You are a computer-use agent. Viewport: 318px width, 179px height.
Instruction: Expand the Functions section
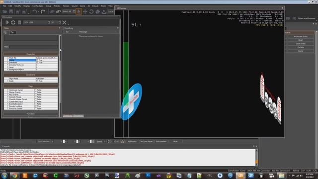31,114
